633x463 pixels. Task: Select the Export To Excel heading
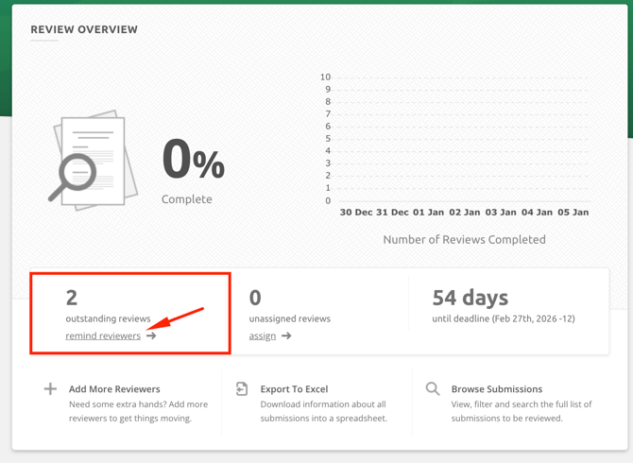pos(295,388)
